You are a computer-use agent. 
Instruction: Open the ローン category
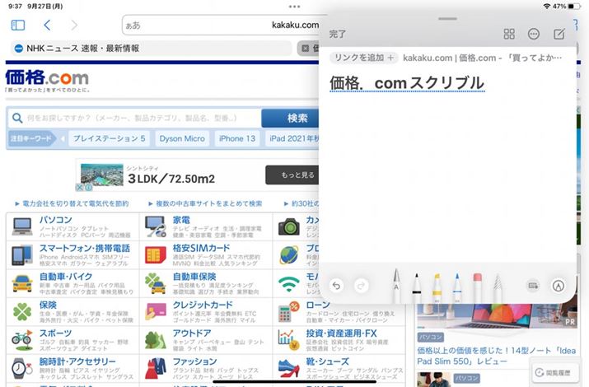(317, 305)
